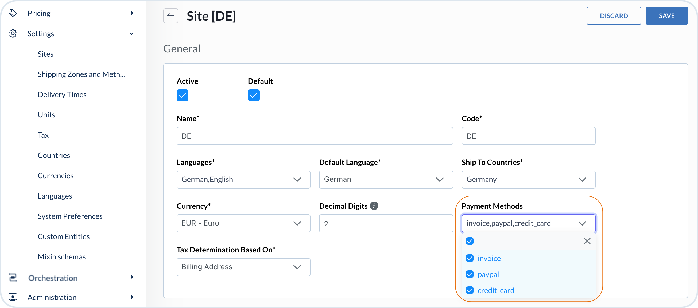Click the Administration user icon
Viewport: 698px width, 308px height.
tap(13, 297)
